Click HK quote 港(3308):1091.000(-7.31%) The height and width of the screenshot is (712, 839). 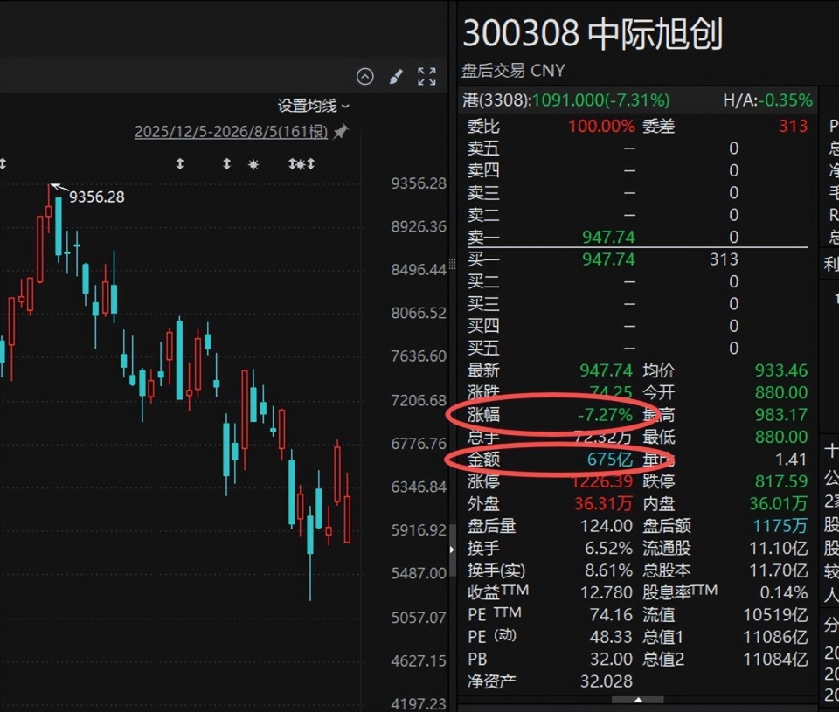[x=566, y=100]
